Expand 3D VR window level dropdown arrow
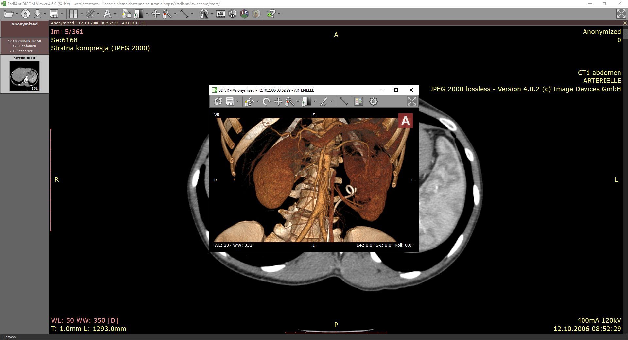The image size is (628, 340). click(x=315, y=102)
